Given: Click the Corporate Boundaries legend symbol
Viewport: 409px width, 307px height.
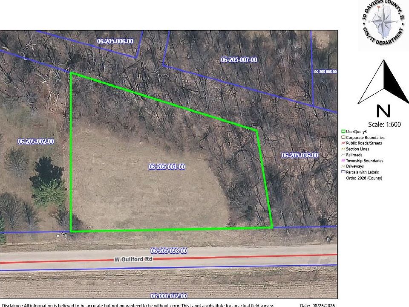Looking at the screenshot, I should point(343,137).
